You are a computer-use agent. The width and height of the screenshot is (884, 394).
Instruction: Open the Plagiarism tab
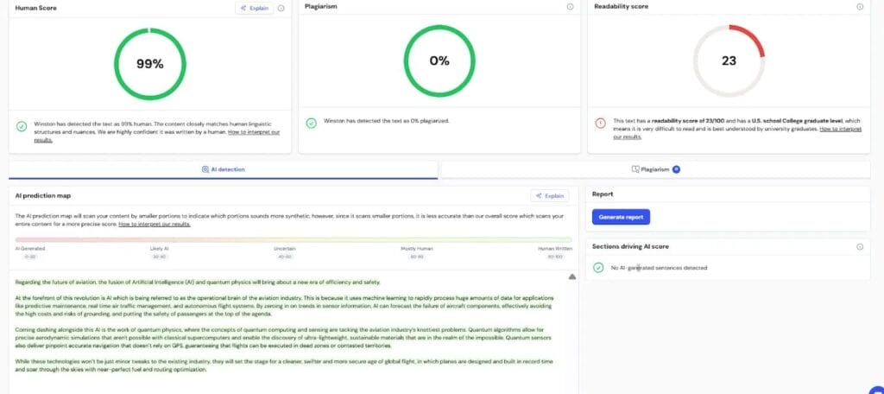(656, 169)
